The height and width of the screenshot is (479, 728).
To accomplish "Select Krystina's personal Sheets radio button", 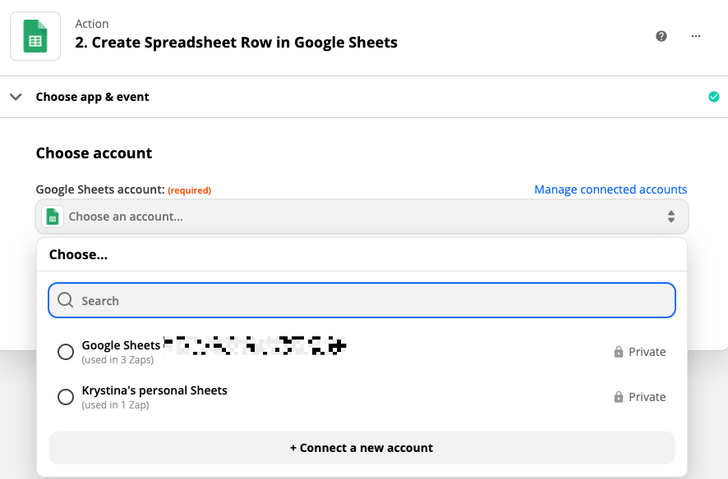I will click(66, 397).
